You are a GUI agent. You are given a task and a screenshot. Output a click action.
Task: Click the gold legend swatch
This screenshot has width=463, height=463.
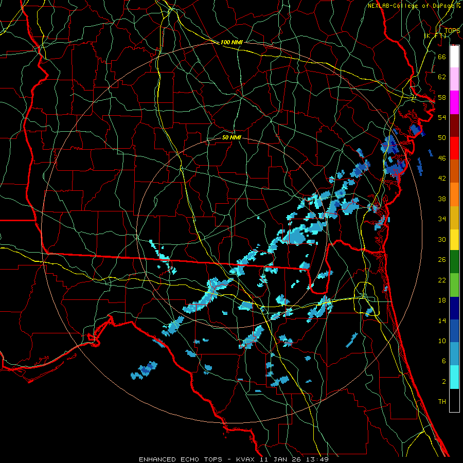pyautogui.click(x=454, y=218)
